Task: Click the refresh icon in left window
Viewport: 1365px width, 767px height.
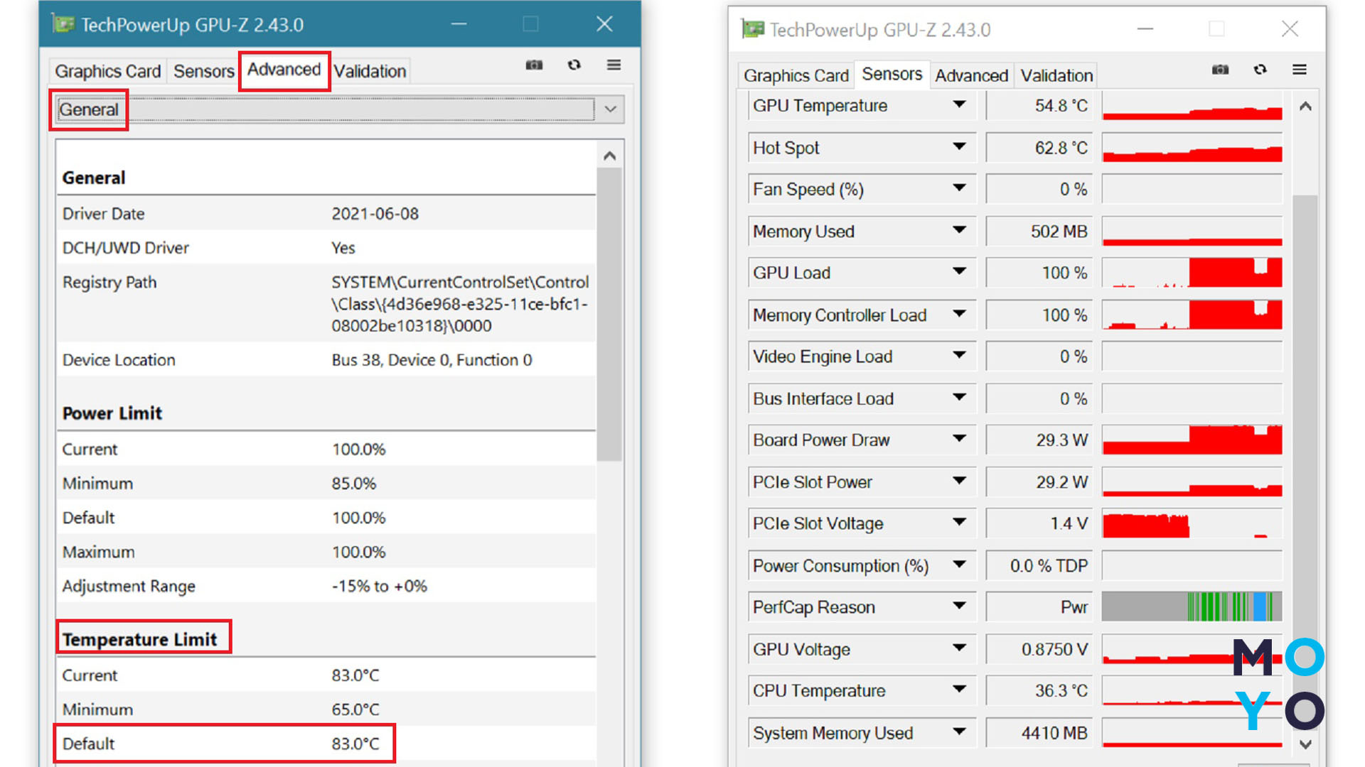Action: click(x=574, y=65)
